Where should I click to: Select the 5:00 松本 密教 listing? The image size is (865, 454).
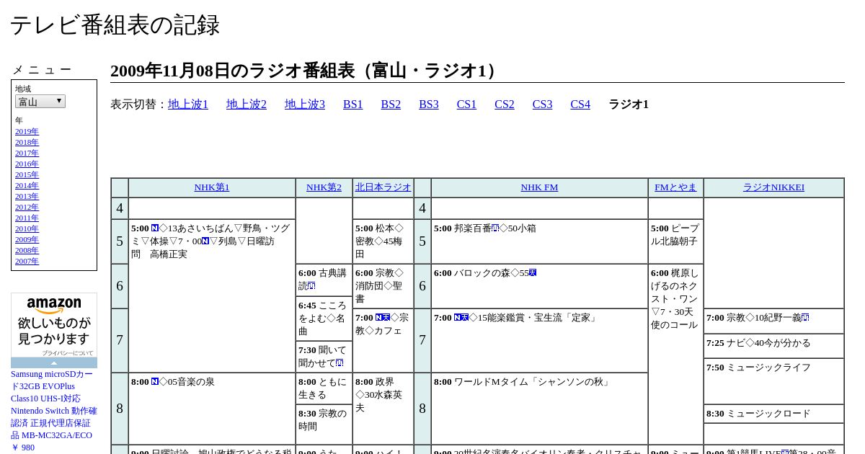[x=383, y=241]
